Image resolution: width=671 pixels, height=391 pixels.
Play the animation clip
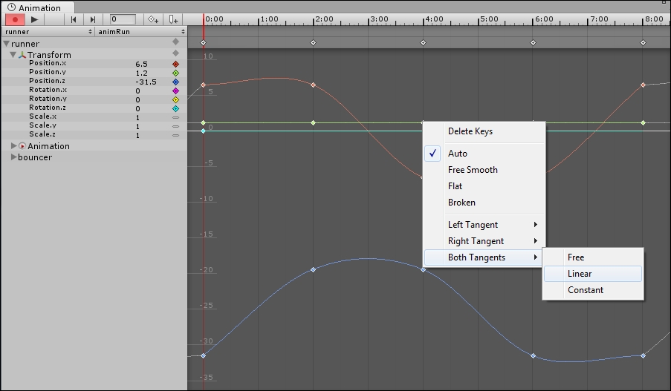tap(34, 19)
